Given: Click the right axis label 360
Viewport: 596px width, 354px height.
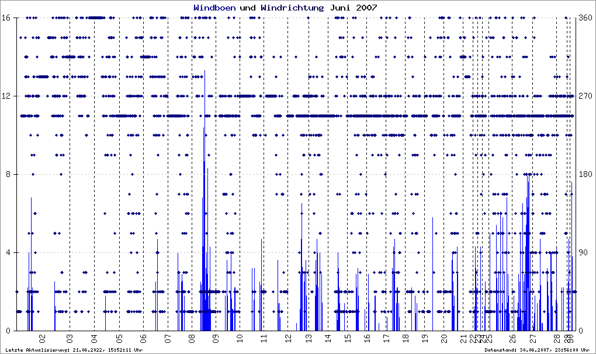Looking at the screenshot, I should pyautogui.click(x=585, y=18).
